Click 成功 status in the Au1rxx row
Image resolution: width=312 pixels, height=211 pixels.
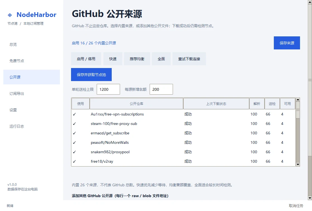(188, 114)
